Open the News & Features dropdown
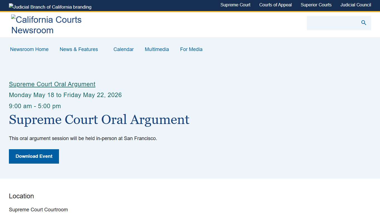 click(79, 49)
